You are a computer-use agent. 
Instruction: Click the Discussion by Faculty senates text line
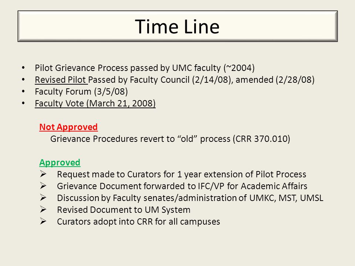pyautogui.click(x=190, y=198)
